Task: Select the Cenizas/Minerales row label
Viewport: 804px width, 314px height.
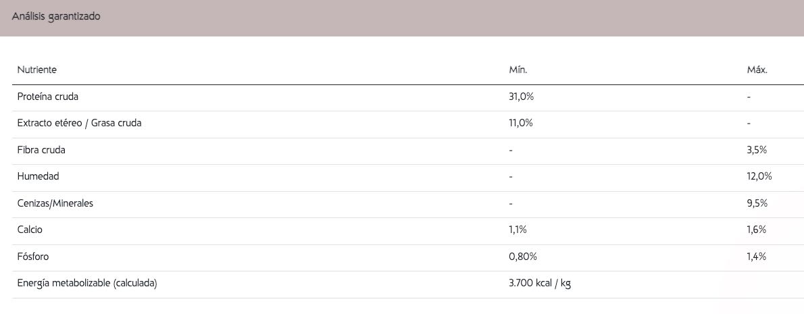Action: point(55,203)
